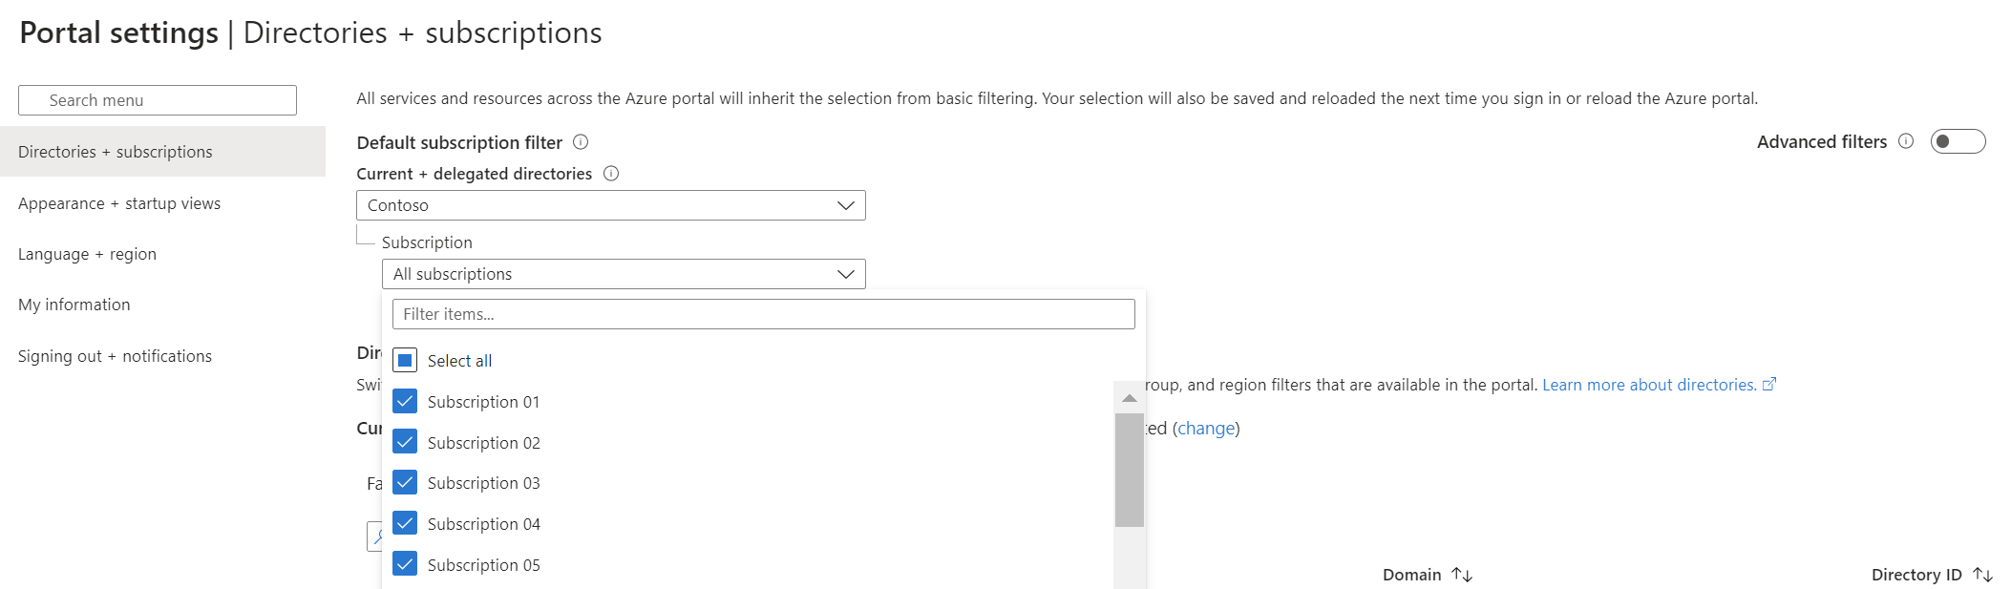Uncheck Subscription 05 checkbox
Screen dimensions: 2011x589
pos(405,564)
